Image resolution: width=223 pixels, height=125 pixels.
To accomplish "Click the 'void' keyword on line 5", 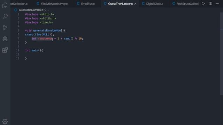I will coord(28,31).
